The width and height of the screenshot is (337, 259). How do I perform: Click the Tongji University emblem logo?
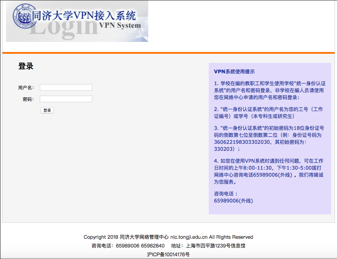click(x=22, y=16)
